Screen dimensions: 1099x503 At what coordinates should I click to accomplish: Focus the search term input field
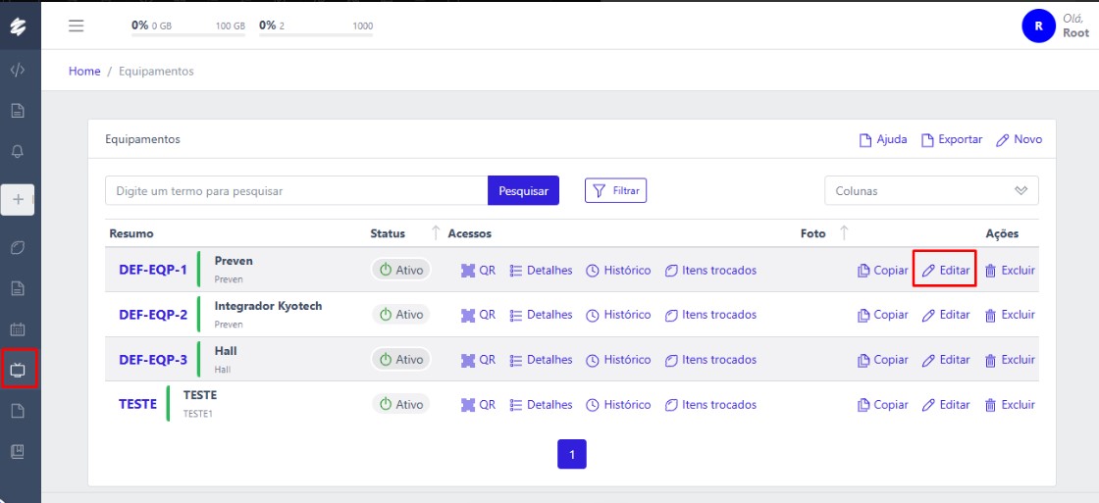click(295, 191)
